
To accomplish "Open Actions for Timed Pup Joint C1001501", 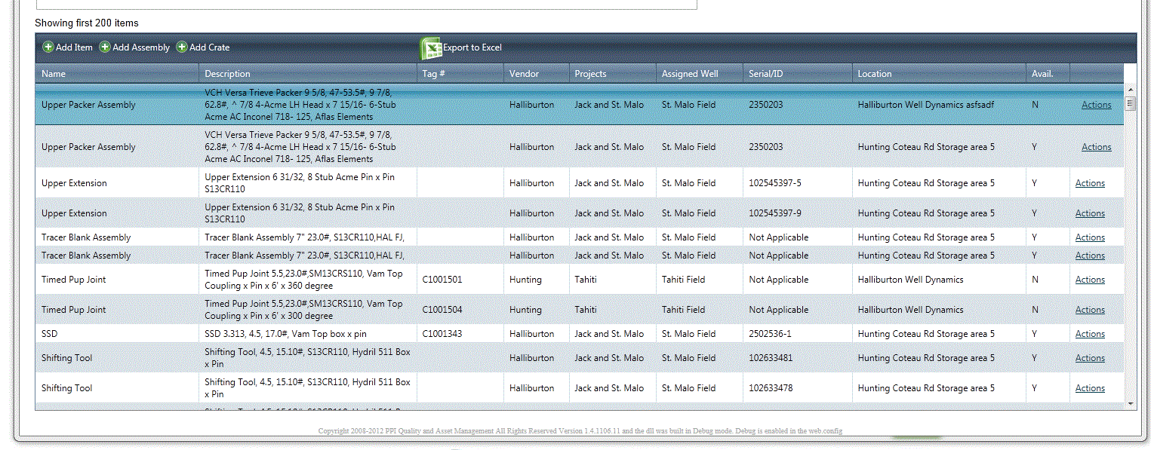I will pos(1090,280).
